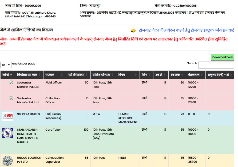This screenshot has width=238, height=167.
Task: Click the UNIQUE SOLUTION PVT LTD name
Action: point(29,160)
